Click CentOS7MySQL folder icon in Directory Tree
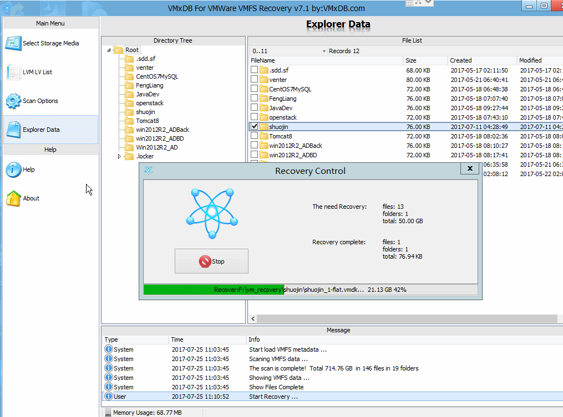This screenshot has width=563, height=417. click(x=129, y=76)
